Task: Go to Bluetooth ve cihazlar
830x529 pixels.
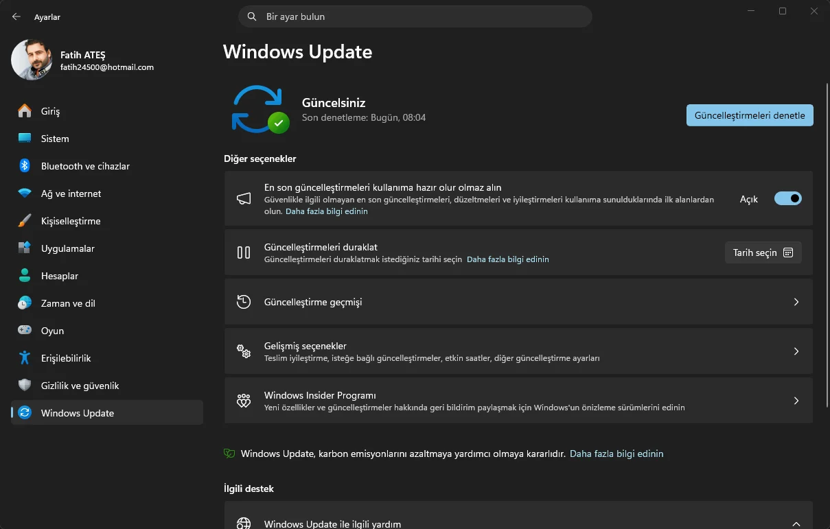Action: tap(107, 166)
